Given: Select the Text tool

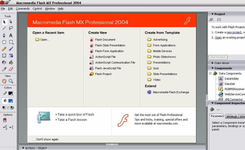Looking at the screenshot, I should [x=11, y=35].
